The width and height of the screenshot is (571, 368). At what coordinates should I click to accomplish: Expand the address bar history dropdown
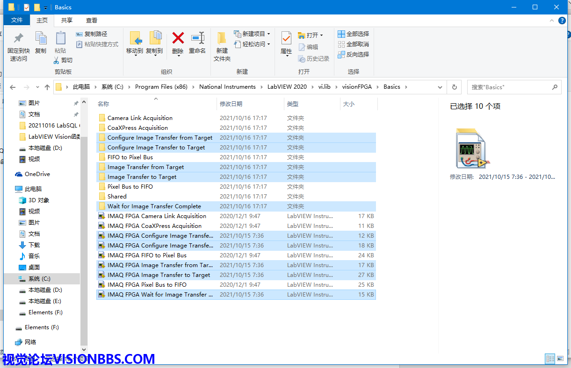pyautogui.click(x=440, y=87)
